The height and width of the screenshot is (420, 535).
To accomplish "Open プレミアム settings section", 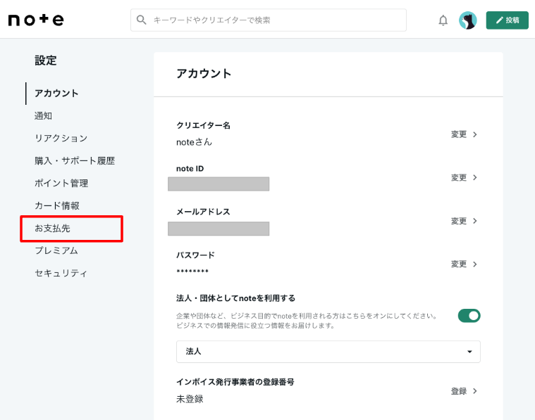I will point(56,250).
